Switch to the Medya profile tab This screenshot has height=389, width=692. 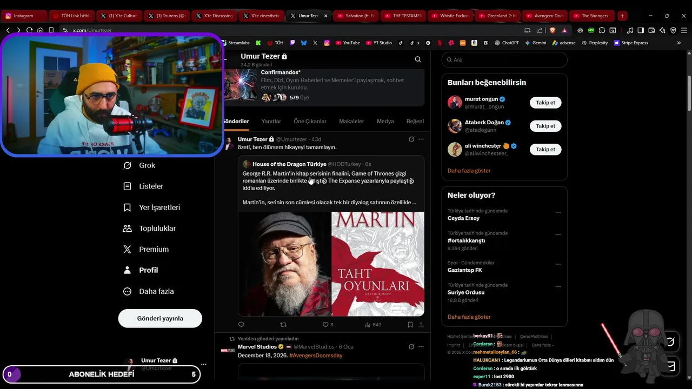coord(385,122)
